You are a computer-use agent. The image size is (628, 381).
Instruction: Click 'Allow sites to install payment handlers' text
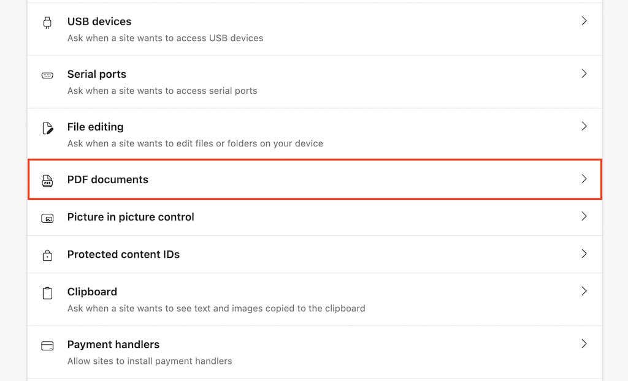click(x=150, y=361)
